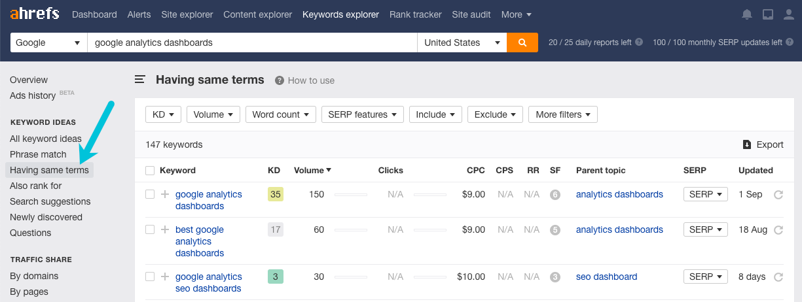
Task: Open Overview in the sidebar
Action: pos(29,80)
